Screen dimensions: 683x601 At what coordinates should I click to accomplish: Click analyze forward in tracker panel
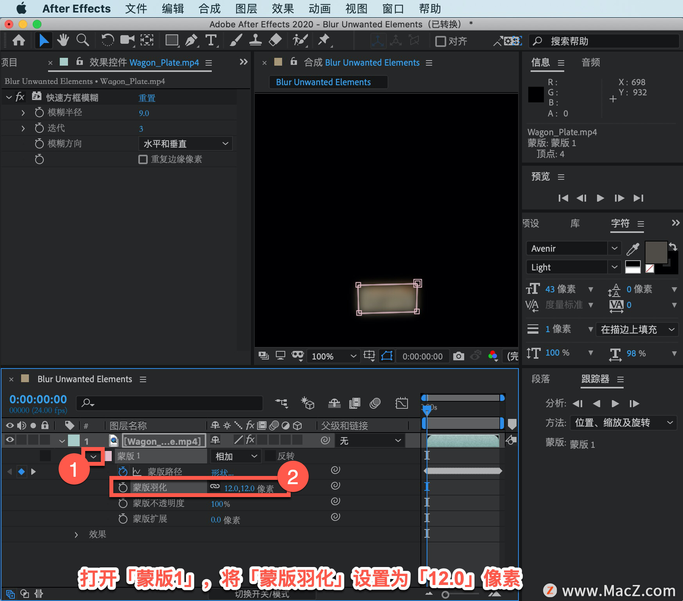click(x=615, y=403)
